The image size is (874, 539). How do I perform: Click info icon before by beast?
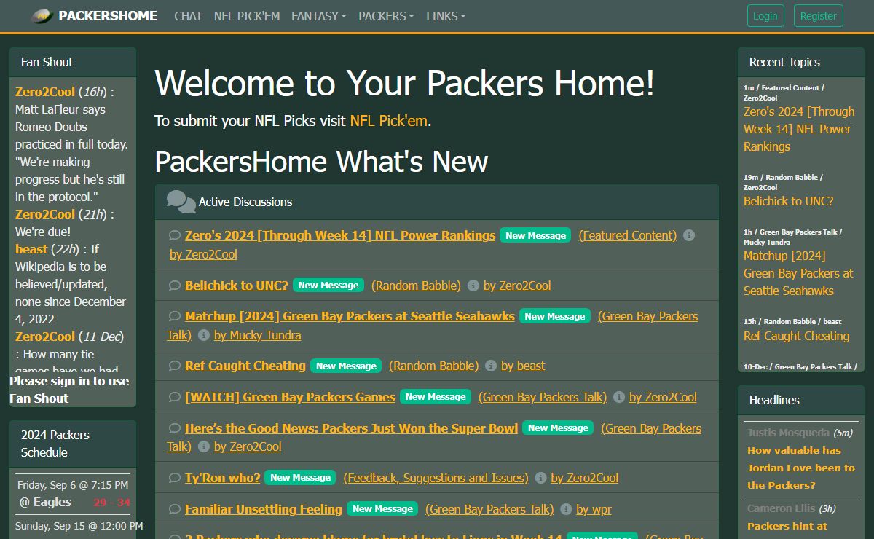pos(491,366)
